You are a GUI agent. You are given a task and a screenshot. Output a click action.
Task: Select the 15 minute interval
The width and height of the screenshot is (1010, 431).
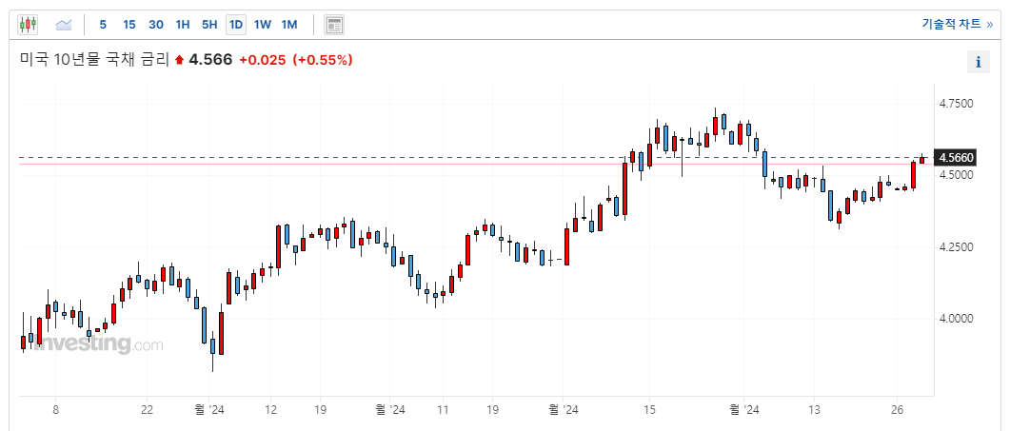129,25
